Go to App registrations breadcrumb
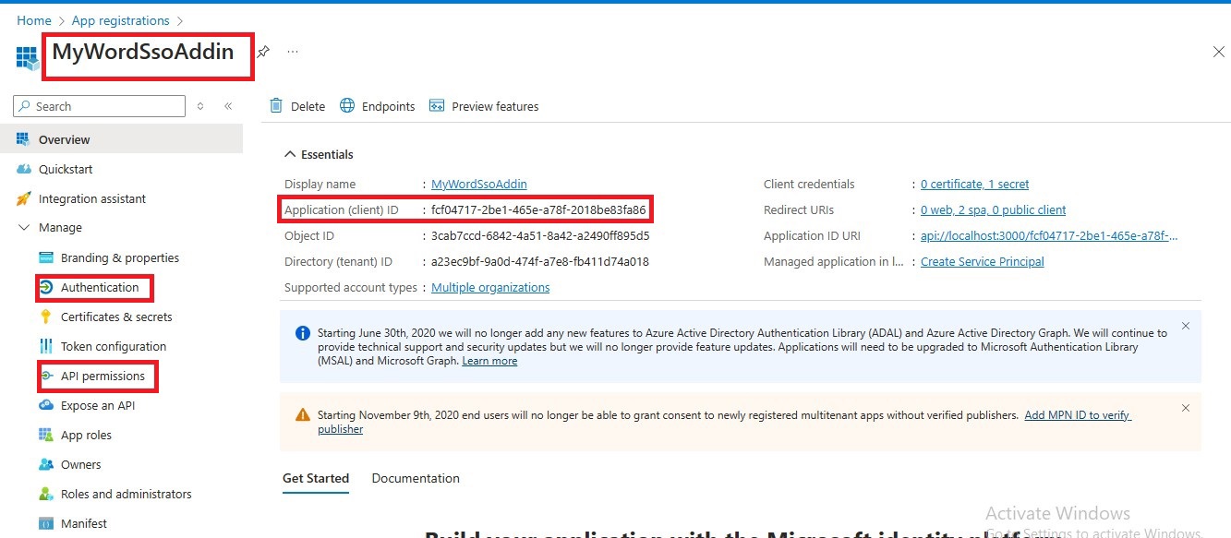The height and width of the screenshot is (538, 1231). (121, 20)
